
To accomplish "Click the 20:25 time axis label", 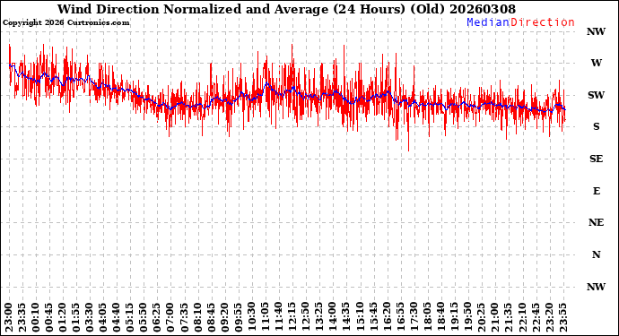I will pyautogui.click(x=481, y=318).
